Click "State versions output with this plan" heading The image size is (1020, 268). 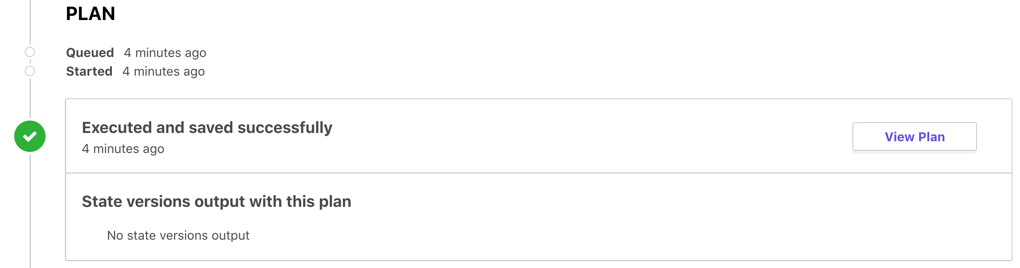click(216, 201)
